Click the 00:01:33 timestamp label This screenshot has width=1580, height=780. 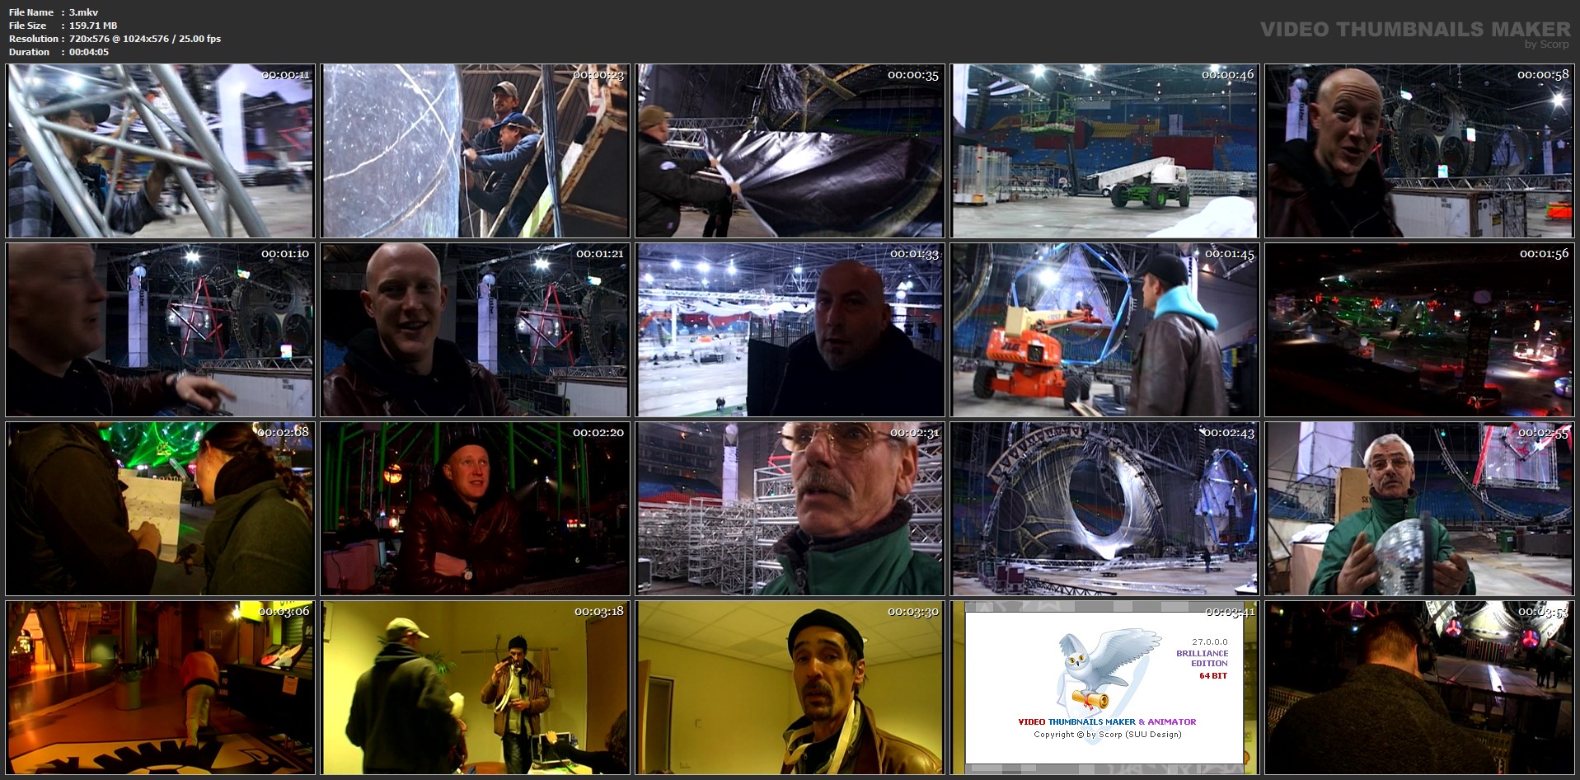click(x=914, y=254)
